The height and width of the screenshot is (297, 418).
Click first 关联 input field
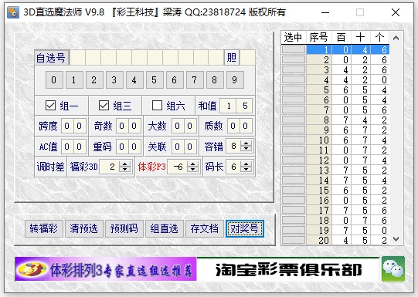(x=177, y=147)
